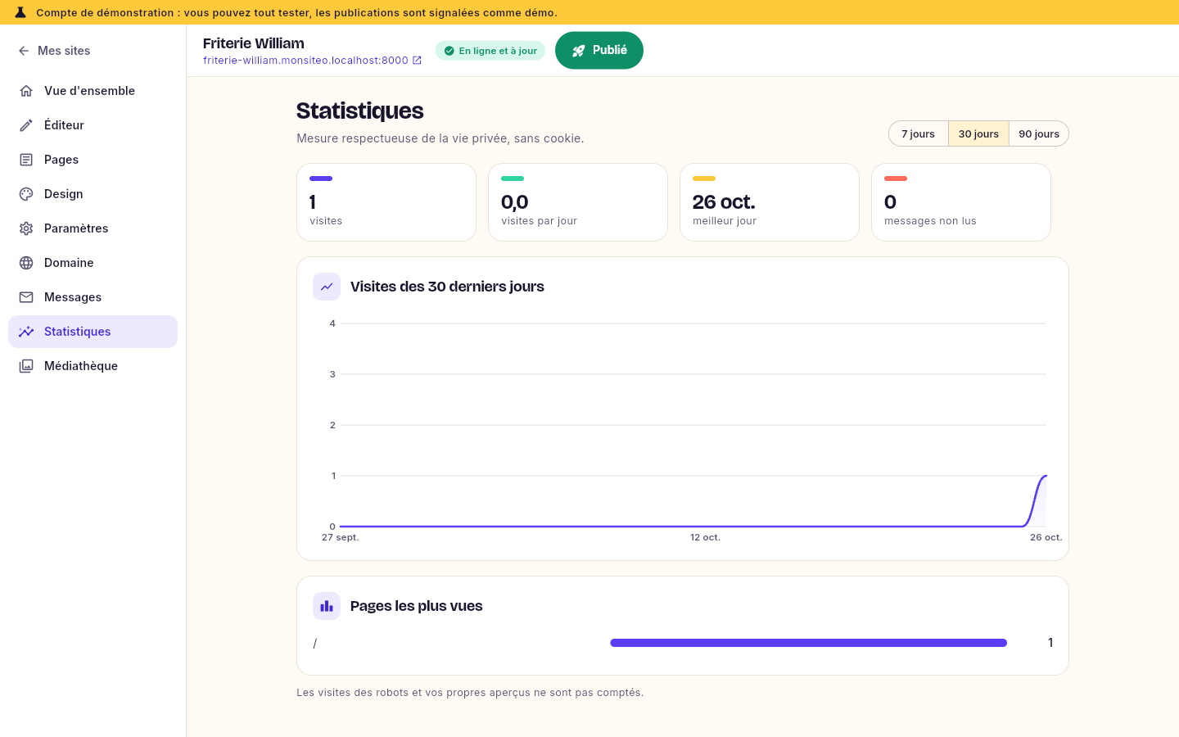Open Paramètres in the sidebar

[x=93, y=228]
